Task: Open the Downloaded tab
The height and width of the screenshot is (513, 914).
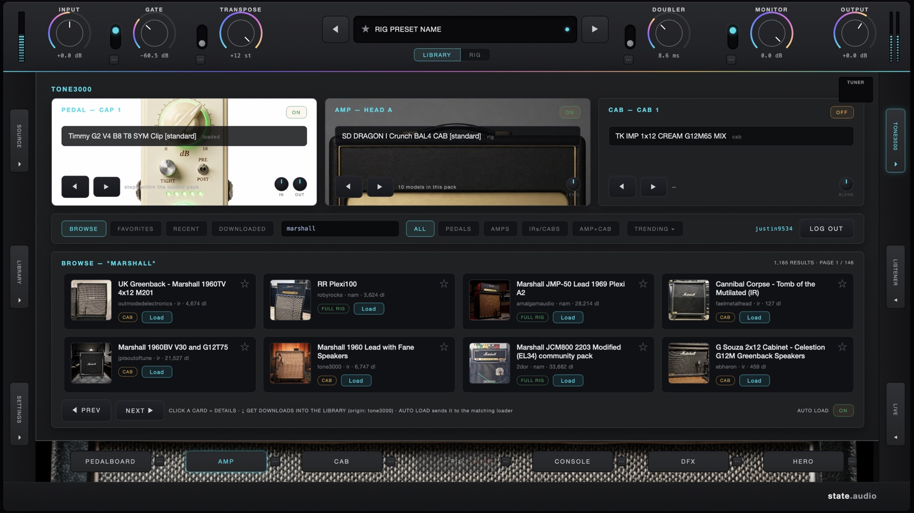Action: [242, 229]
